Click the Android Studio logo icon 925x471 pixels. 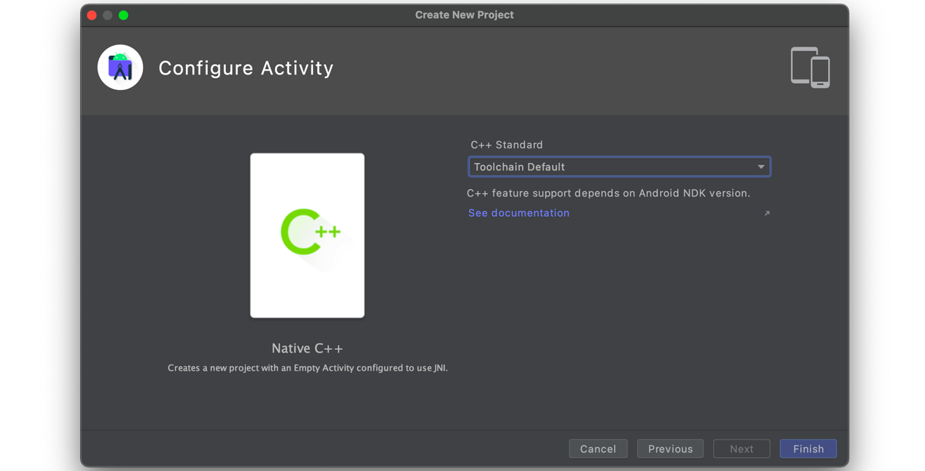120,68
